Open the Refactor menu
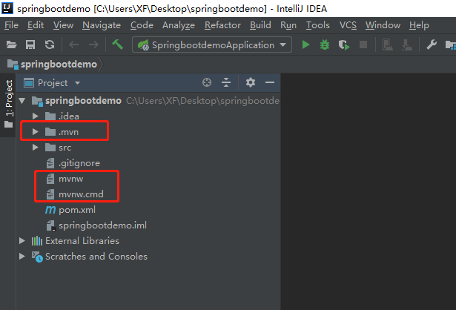The height and width of the screenshot is (310, 456). [222, 25]
